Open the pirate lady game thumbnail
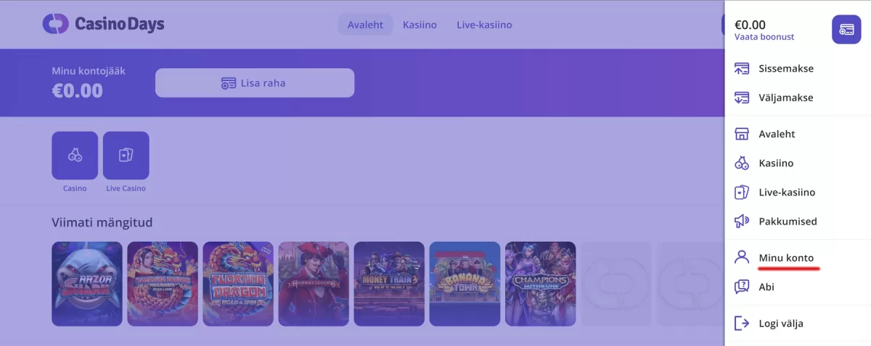This screenshot has width=871, height=346. click(x=314, y=284)
